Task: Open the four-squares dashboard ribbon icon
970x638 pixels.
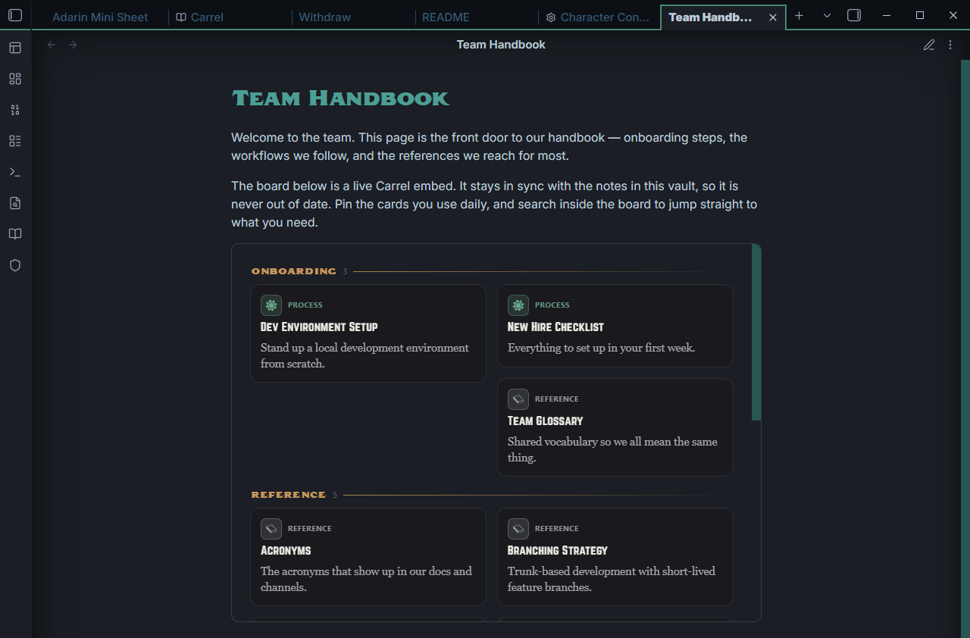Action: (15, 79)
